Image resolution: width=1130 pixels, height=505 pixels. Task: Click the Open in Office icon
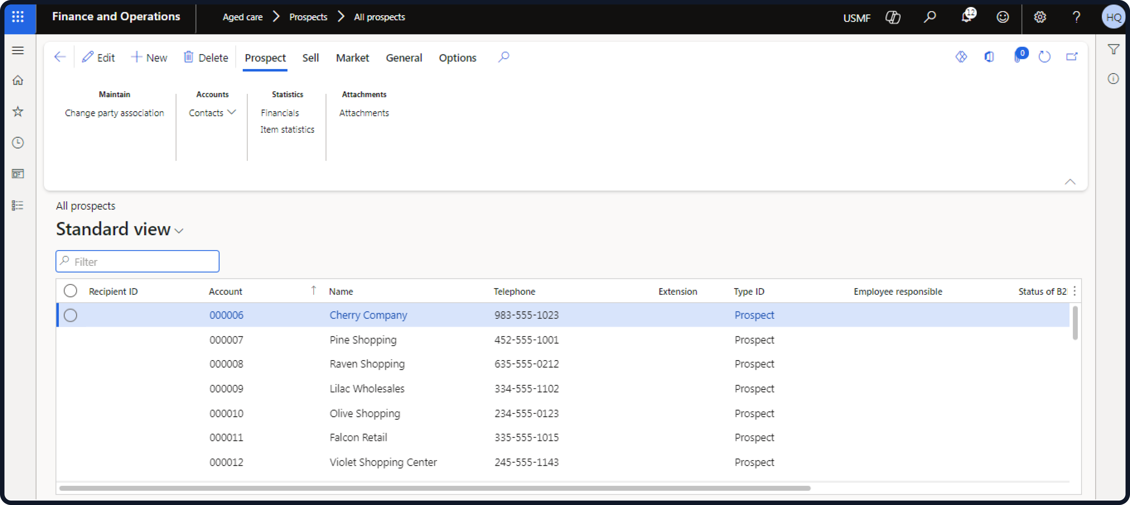[989, 57]
